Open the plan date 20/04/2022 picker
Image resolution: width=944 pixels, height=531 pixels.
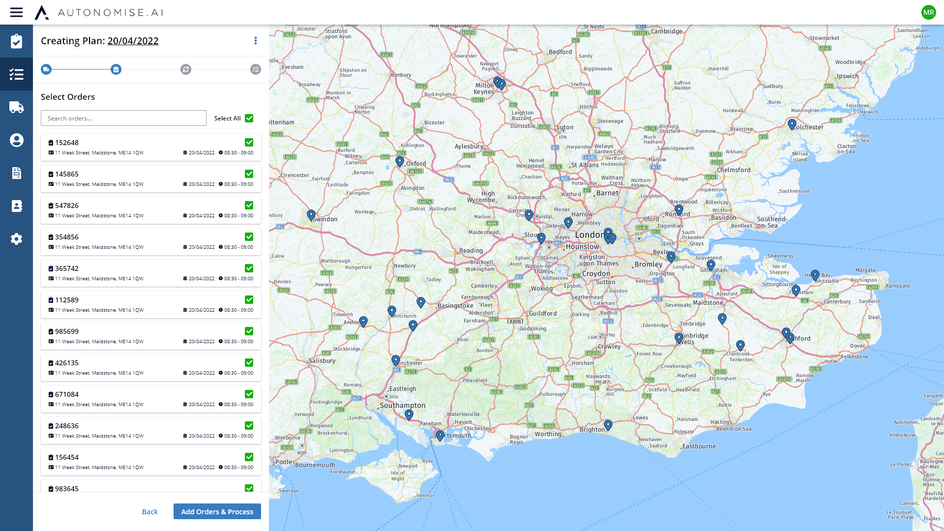(x=133, y=41)
